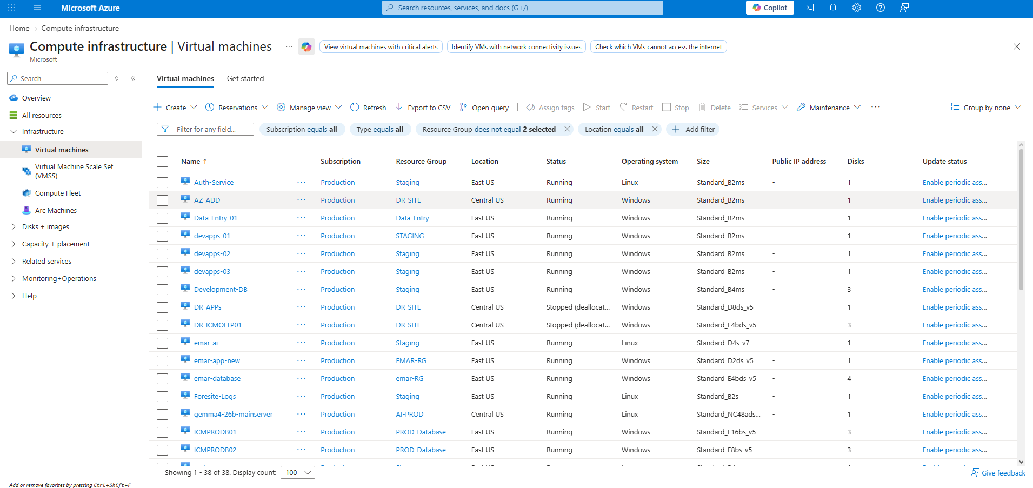Open the Azure portal hamburger menu
The height and width of the screenshot is (488, 1033).
(x=37, y=8)
